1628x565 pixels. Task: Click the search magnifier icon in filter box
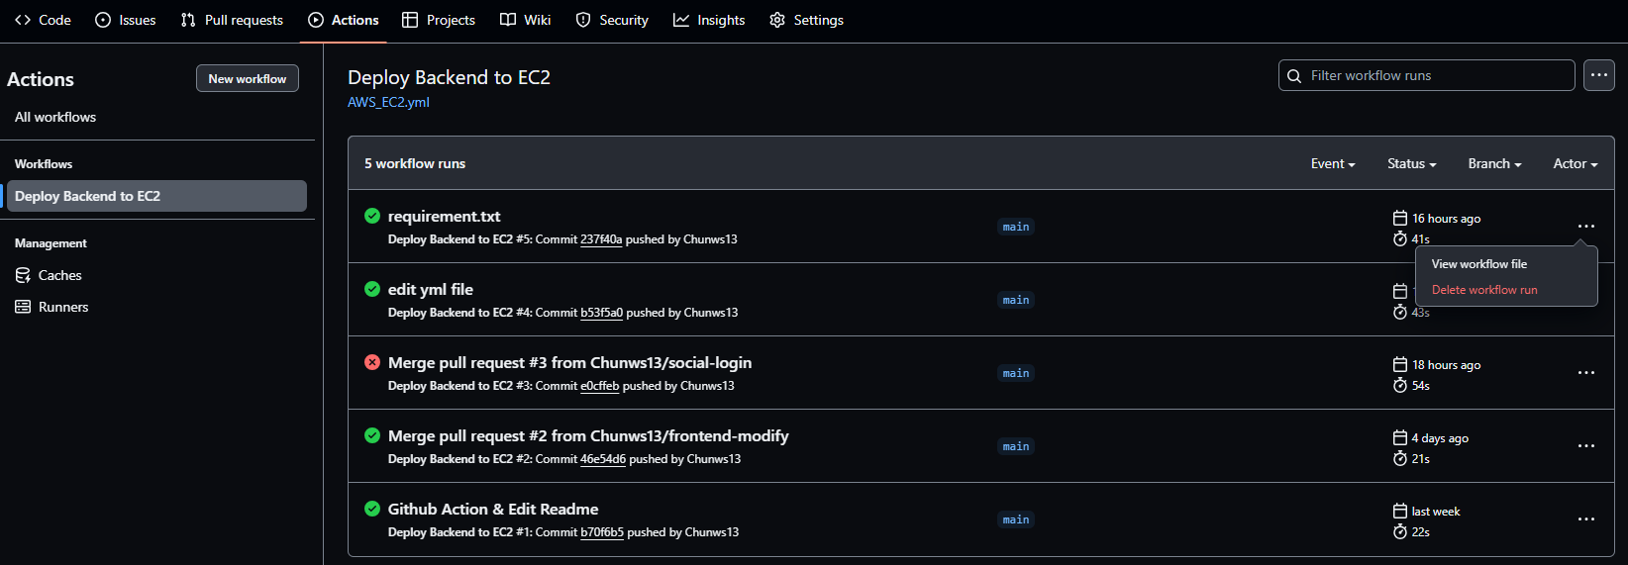[x=1294, y=75]
